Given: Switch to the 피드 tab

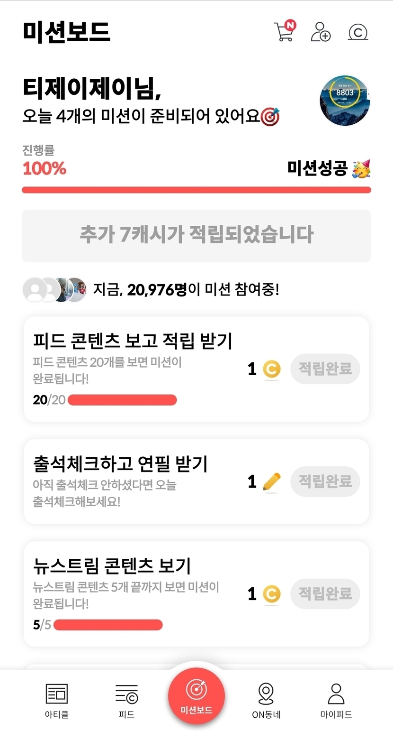Looking at the screenshot, I should [126, 701].
